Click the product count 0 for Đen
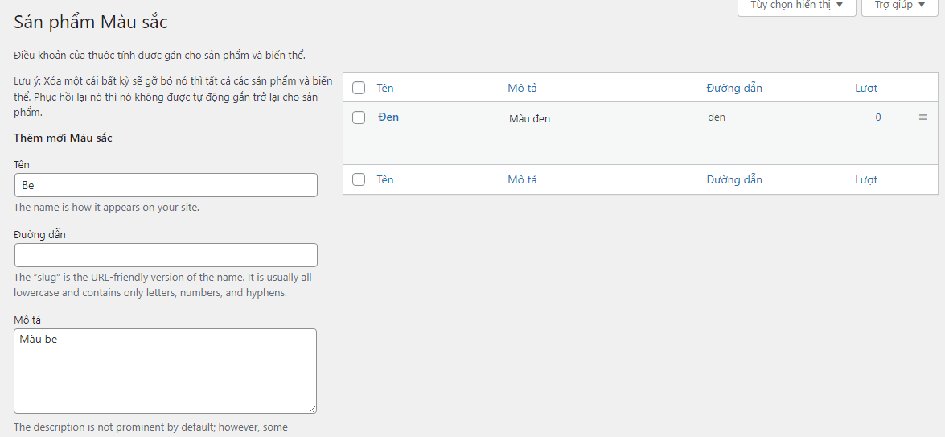The width and height of the screenshot is (945, 437). [x=877, y=117]
